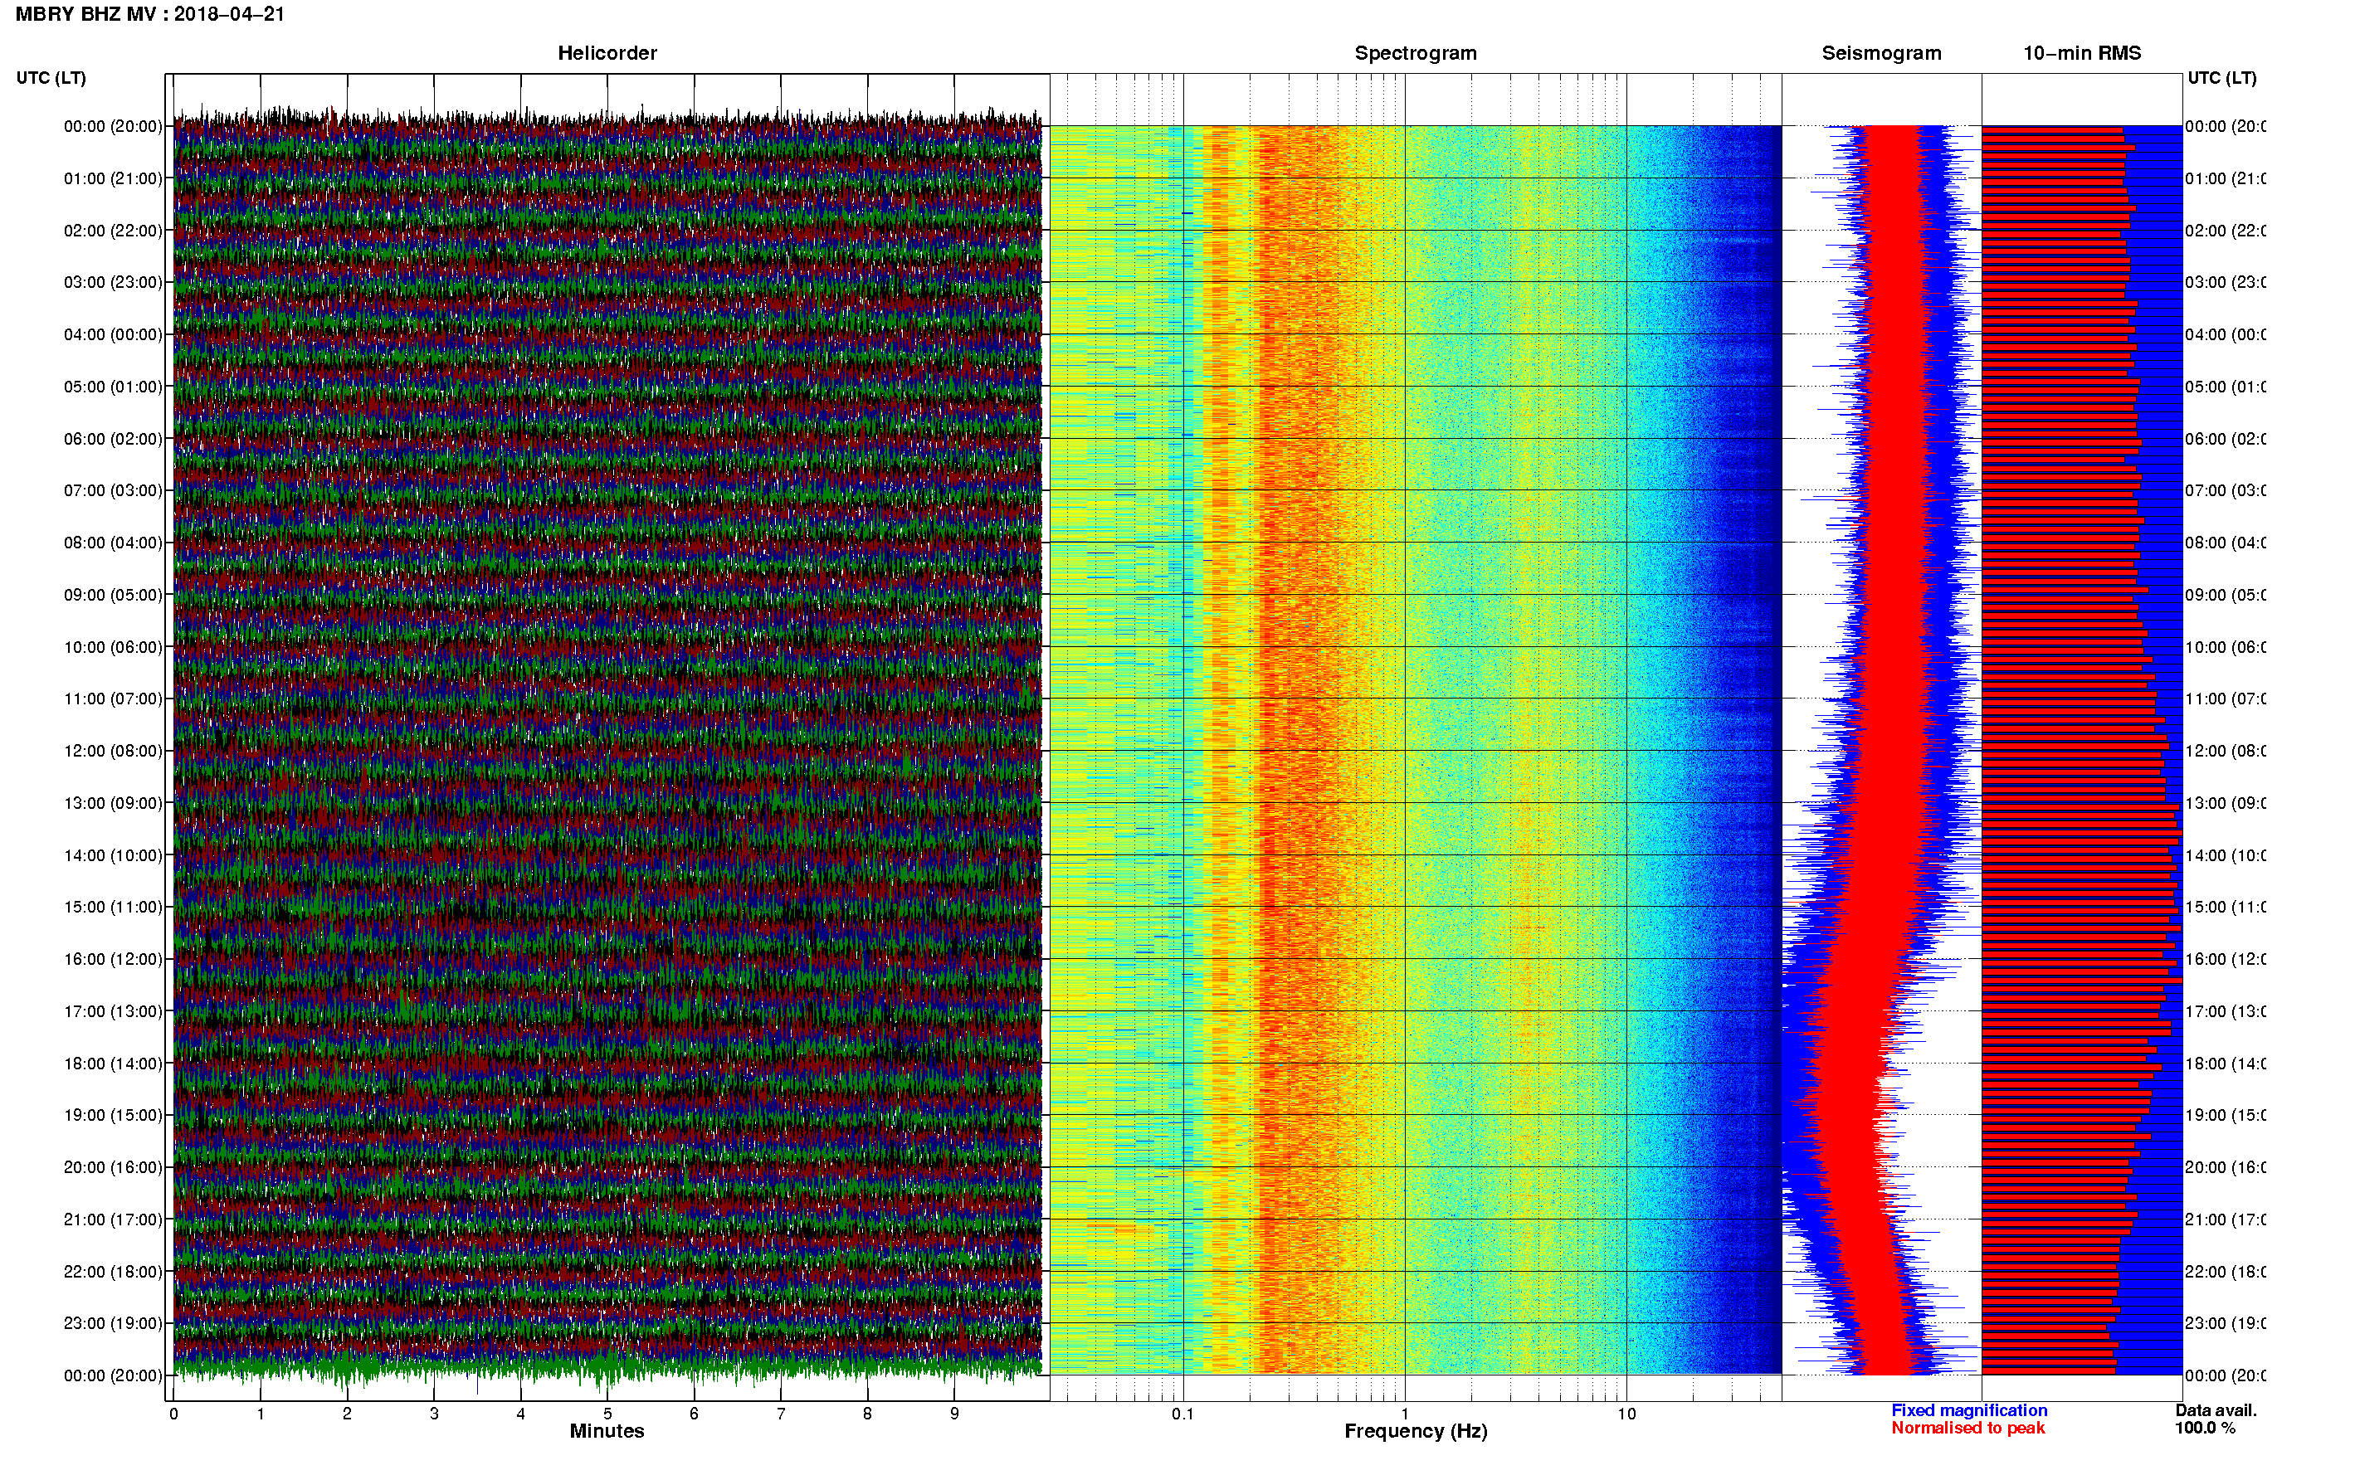Click the left time label '16:00 (12:00)'

[113, 959]
